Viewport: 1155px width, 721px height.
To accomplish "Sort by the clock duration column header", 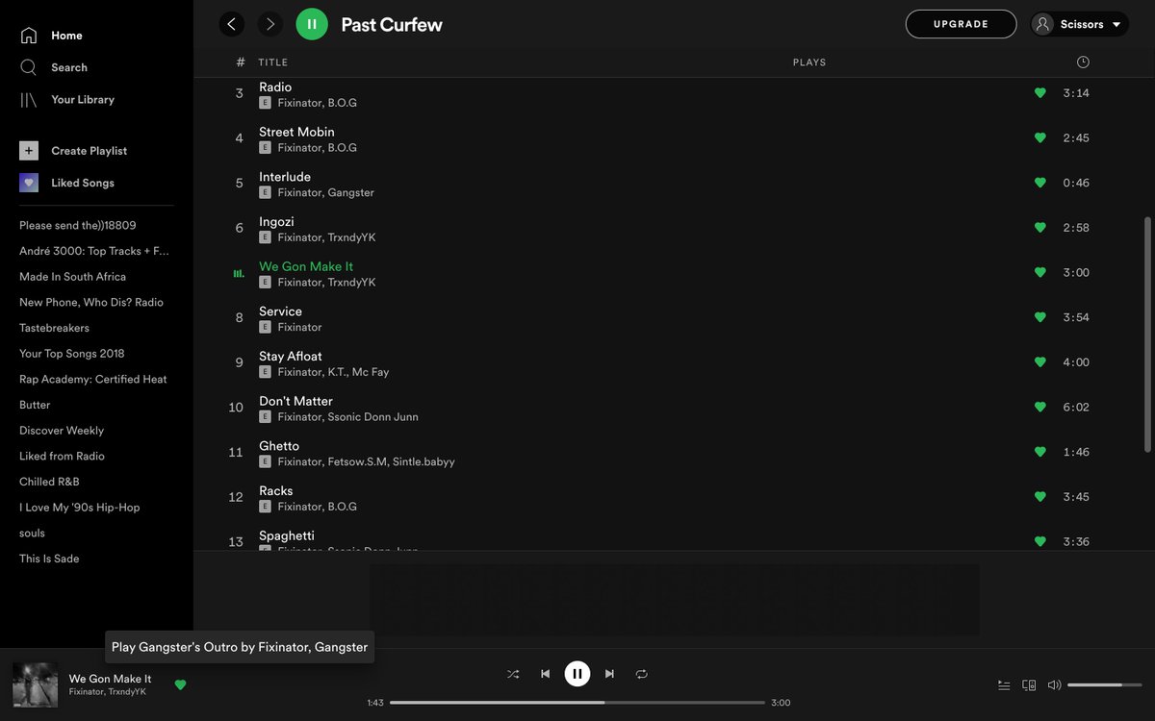I will [x=1083, y=62].
